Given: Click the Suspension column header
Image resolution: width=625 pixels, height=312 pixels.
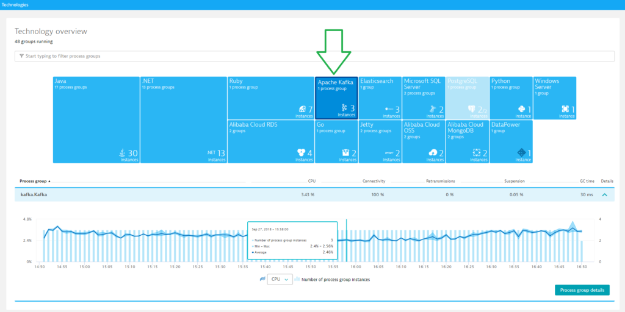Looking at the screenshot, I should [x=514, y=181].
